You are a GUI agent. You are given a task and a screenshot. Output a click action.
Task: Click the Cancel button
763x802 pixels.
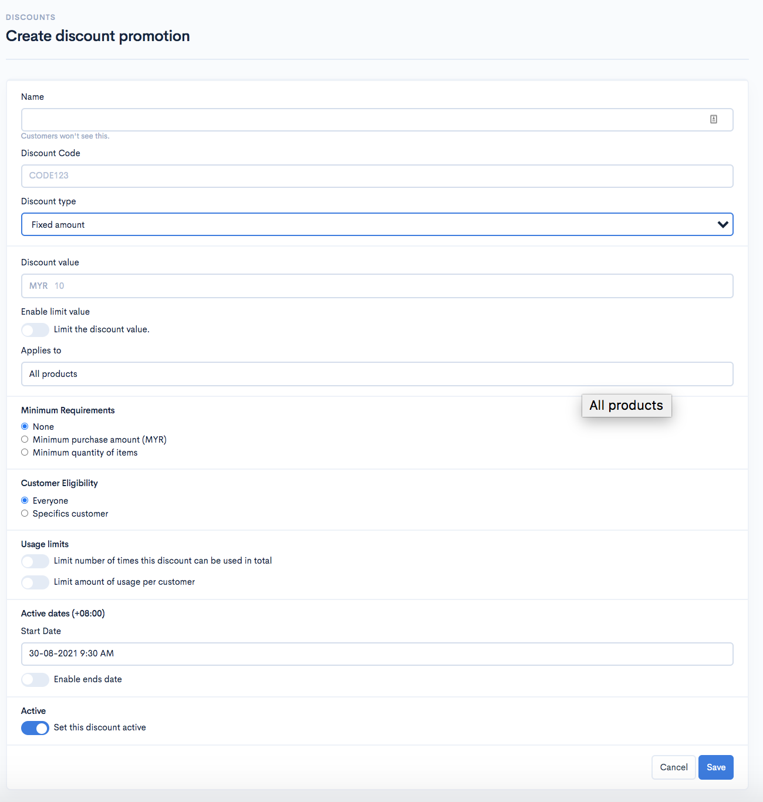click(673, 767)
